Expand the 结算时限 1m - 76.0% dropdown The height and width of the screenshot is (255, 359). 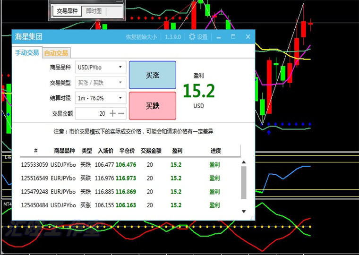tap(100, 98)
